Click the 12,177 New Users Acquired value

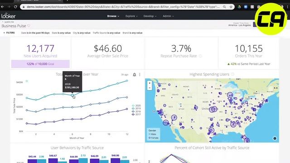pos(40,48)
